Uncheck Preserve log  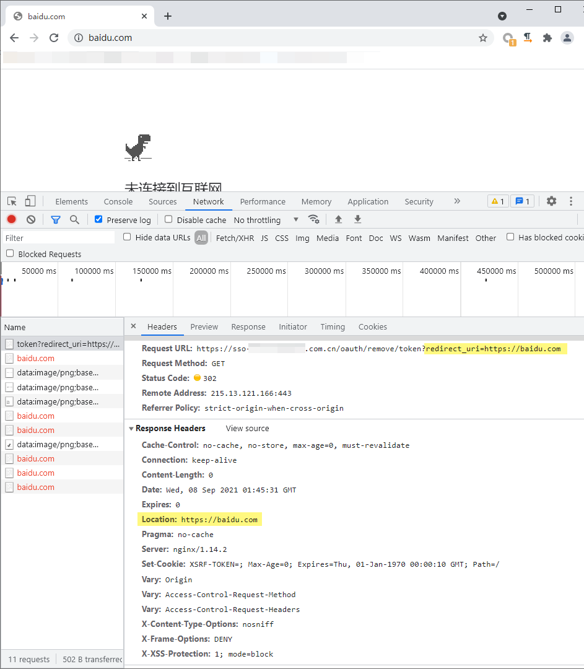point(98,219)
